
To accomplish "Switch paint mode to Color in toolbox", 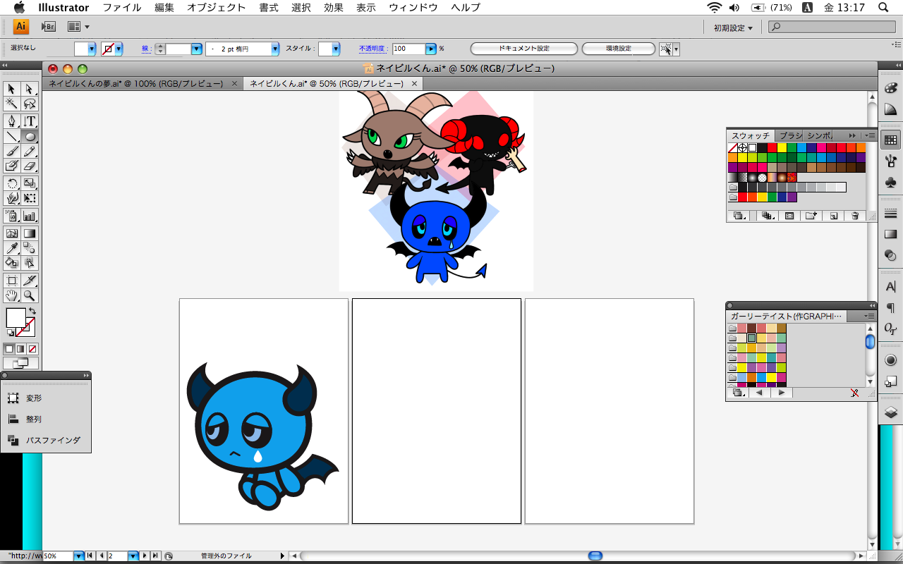I will point(10,348).
